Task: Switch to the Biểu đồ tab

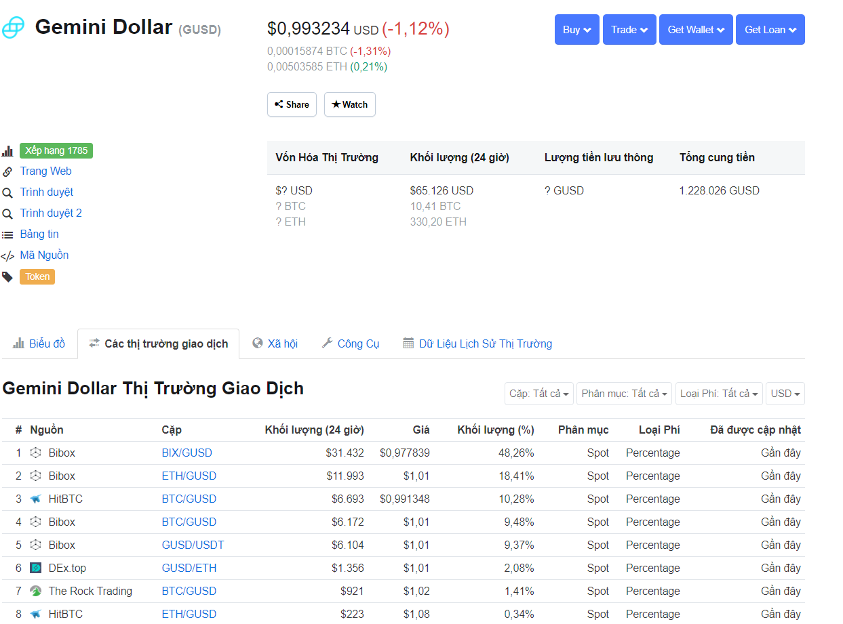Action: (x=39, y=344)
